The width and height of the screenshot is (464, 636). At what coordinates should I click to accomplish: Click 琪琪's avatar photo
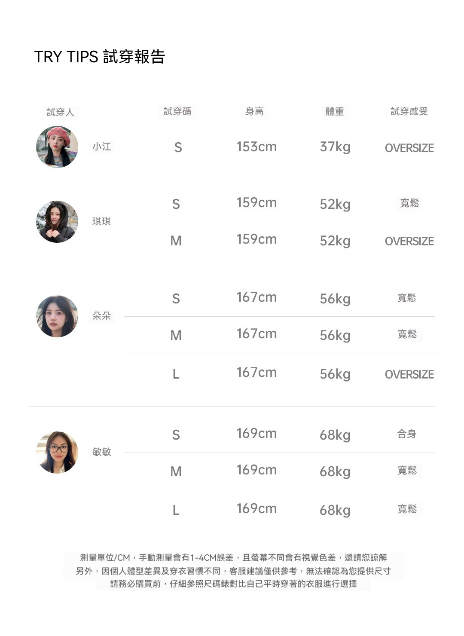click(x=57, y=222)
